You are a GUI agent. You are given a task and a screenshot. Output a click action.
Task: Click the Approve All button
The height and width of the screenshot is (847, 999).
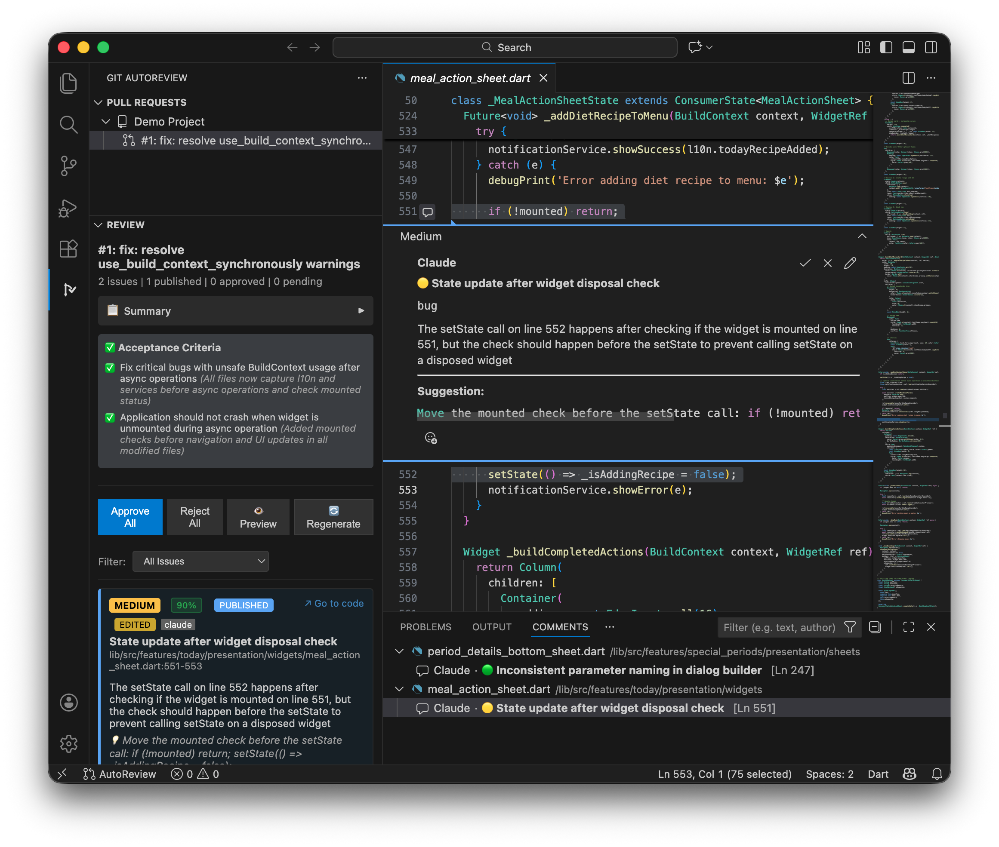[130, 517]
